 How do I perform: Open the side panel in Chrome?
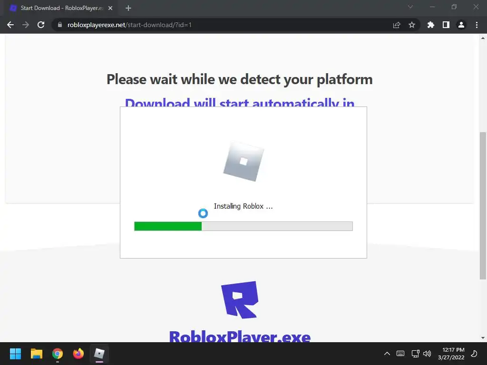tap(446, 25)
